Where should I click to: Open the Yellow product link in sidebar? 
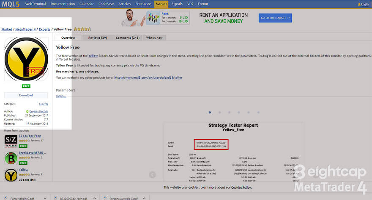tap(23, 170)
